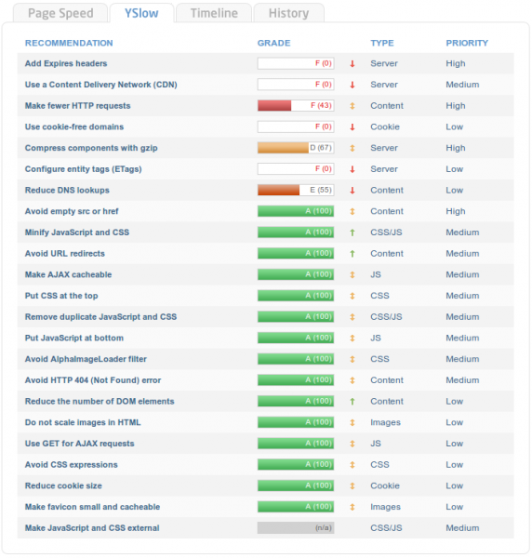
Task: Click the green arrow in Reduce the number of DOM elements row
Action: coord(352,402)
